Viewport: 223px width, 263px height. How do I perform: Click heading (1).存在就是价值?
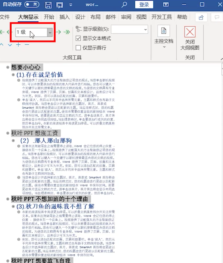(x=40, y=75)
